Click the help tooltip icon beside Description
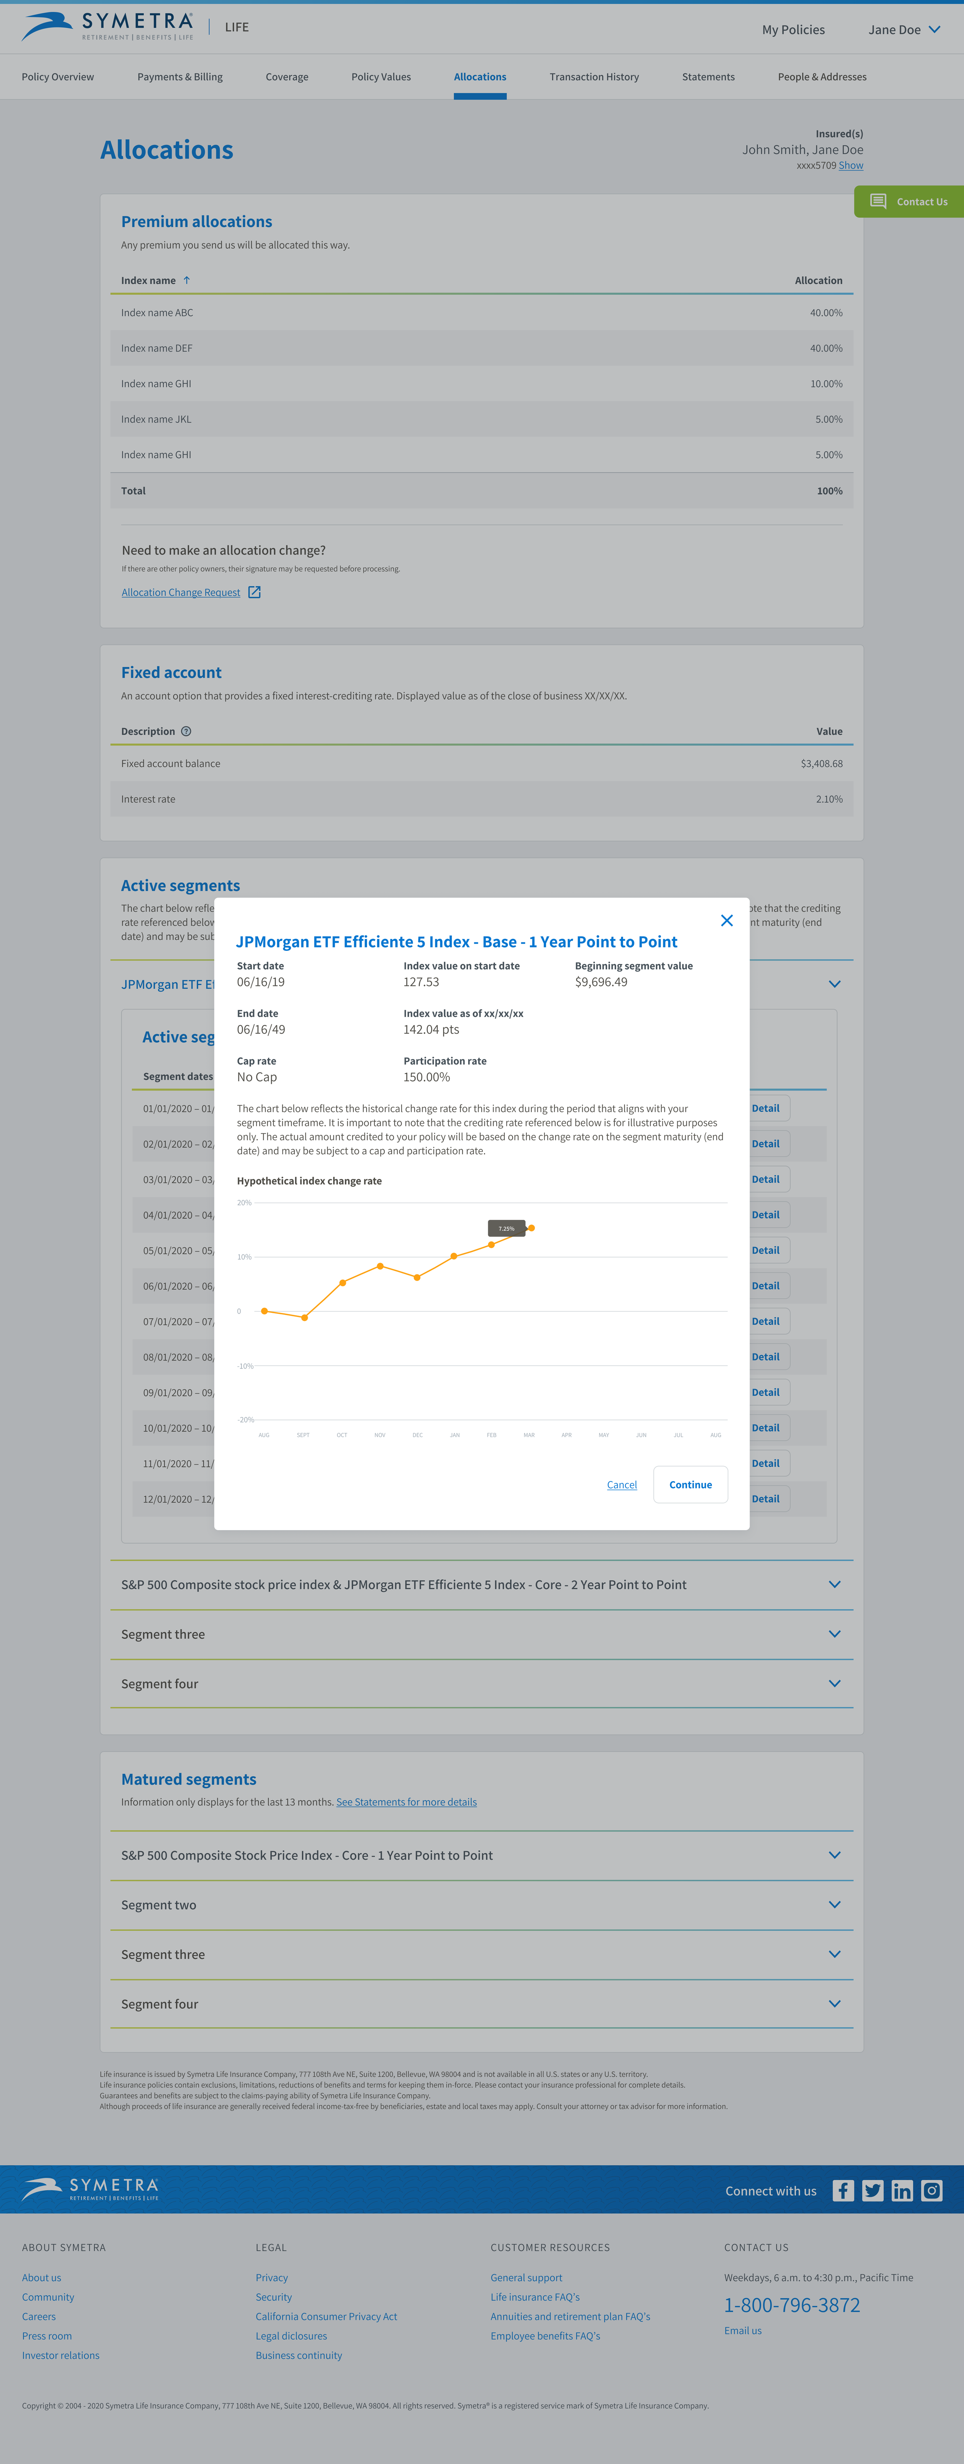The height and width of the screenshot is (2464, 964). pos(185,731)
